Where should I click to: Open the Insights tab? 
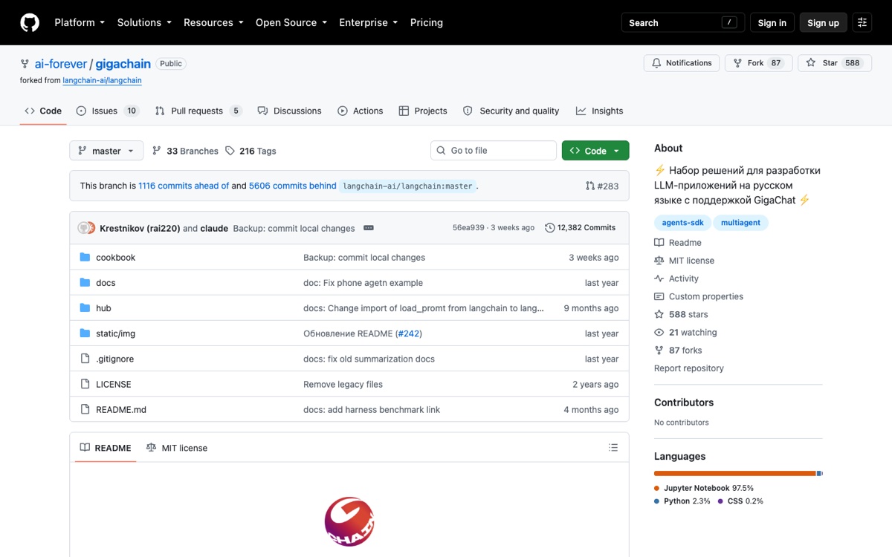(x=600, y=111)
